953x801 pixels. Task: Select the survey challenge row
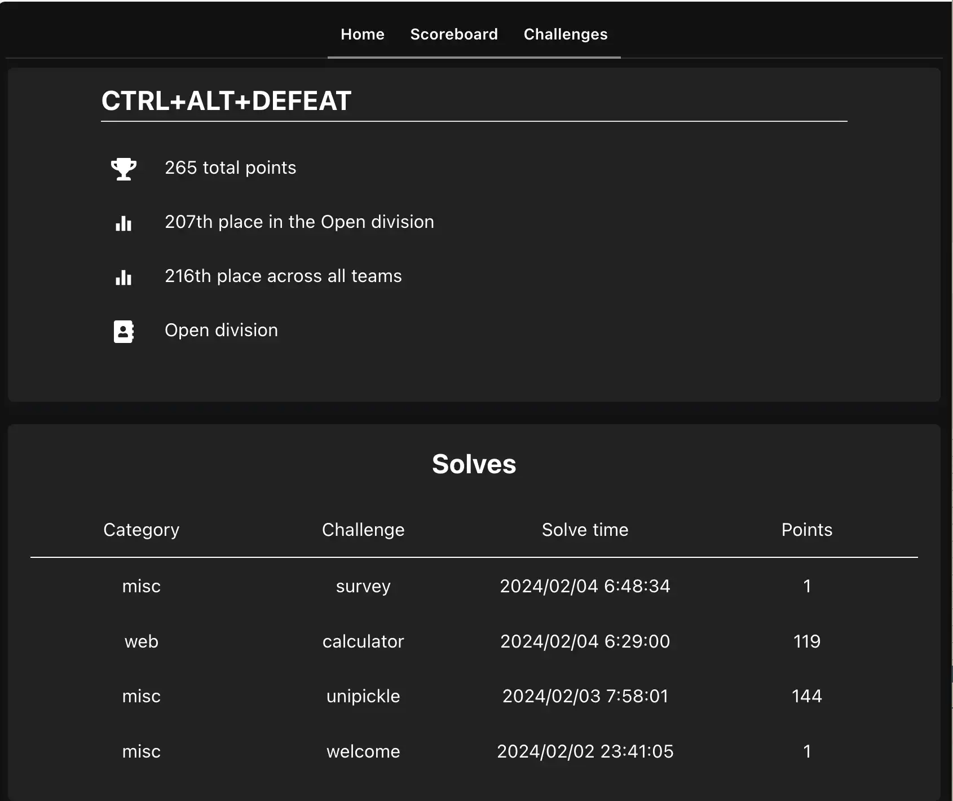click(474, 586)
